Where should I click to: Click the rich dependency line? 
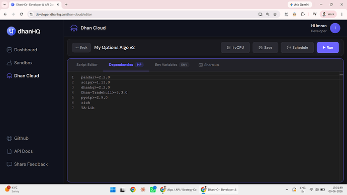click(x=85, y=103)
